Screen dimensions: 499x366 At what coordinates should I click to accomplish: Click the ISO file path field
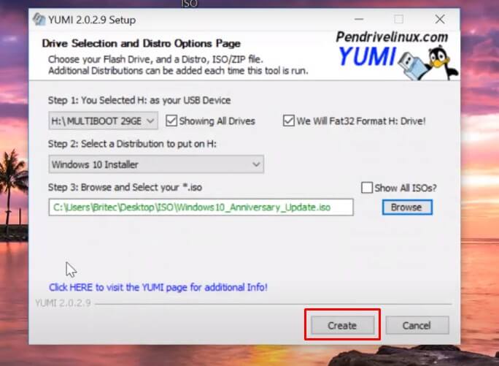pos(201,207)
